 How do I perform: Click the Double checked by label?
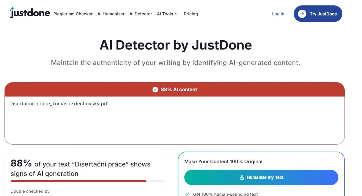(30, 191)
